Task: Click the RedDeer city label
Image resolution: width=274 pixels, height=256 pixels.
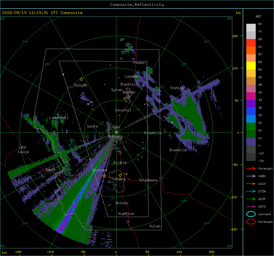Action: [129, 92]
